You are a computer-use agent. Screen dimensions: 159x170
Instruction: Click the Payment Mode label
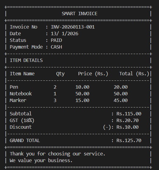pyautogui.click(x=26, y=47)
